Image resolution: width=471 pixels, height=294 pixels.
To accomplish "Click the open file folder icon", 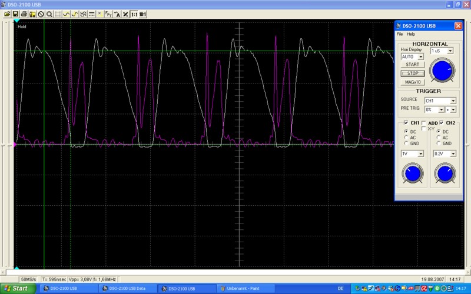I will (7, 14).
